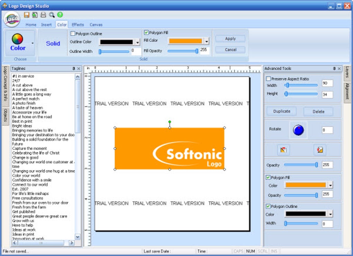Select tagline 'A perfect match'

26,99
